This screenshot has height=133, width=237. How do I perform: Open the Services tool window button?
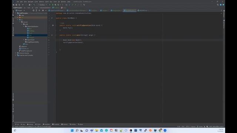click(64, 125)
